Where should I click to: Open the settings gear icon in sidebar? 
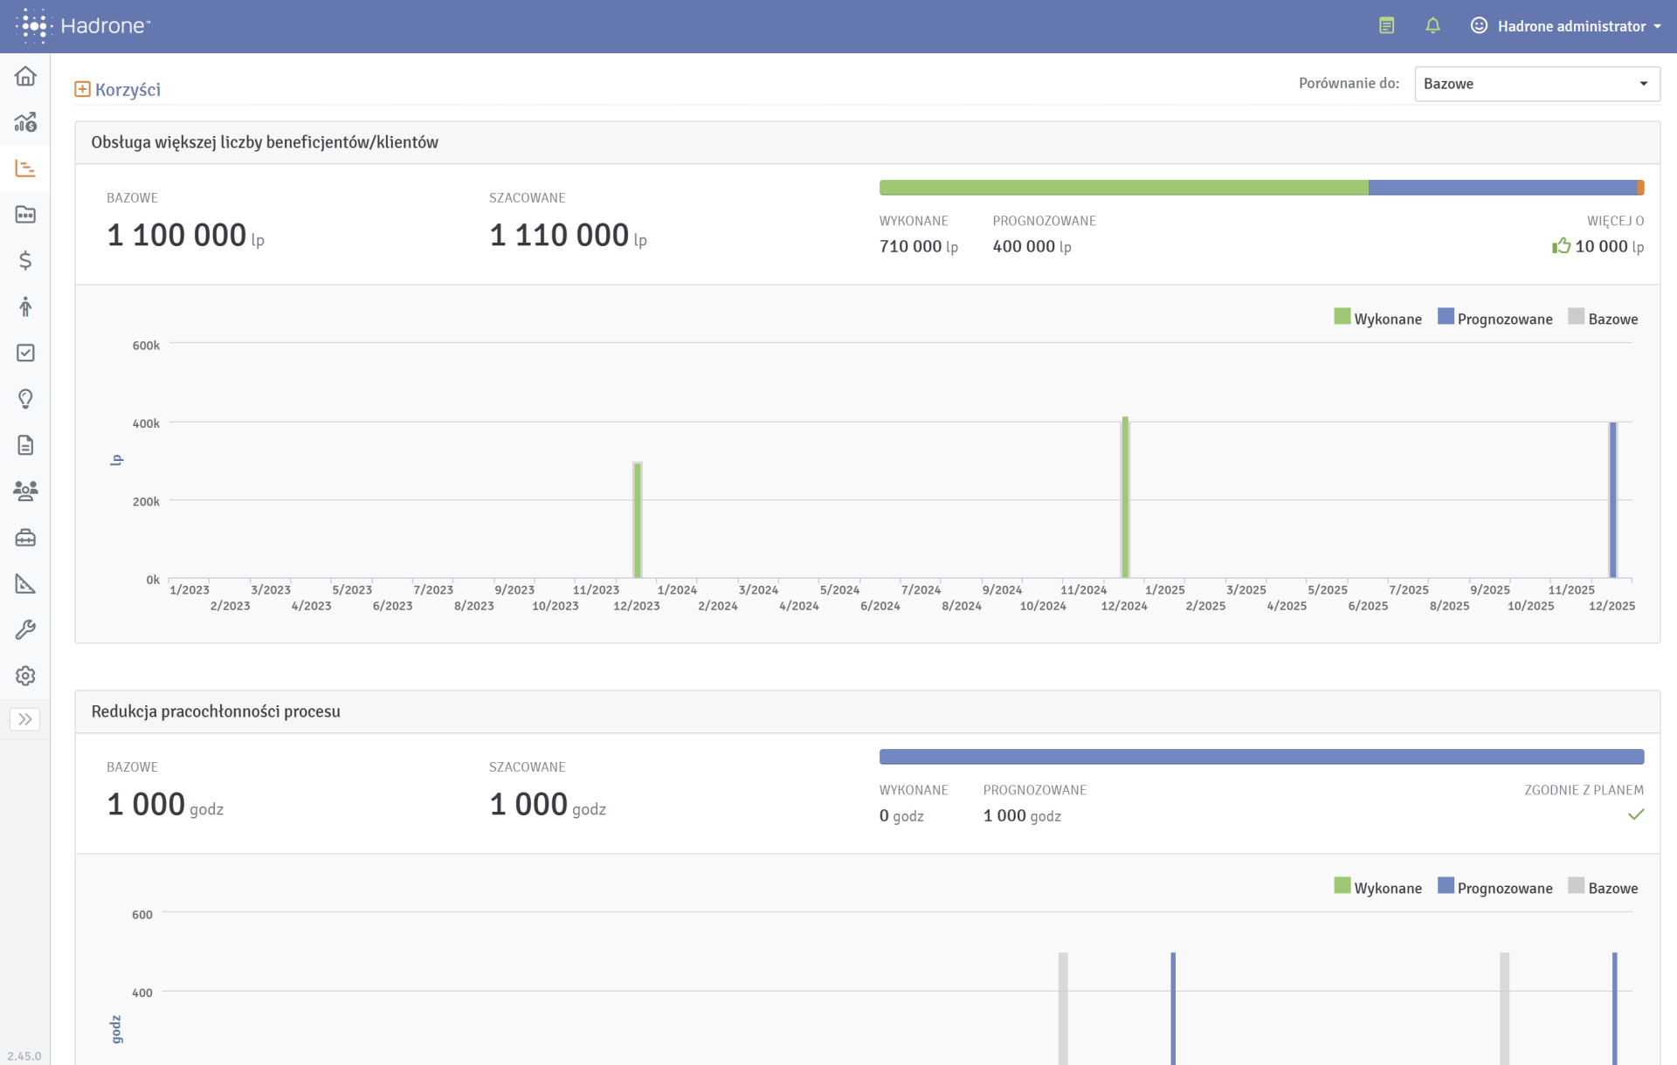coord(25,677)
